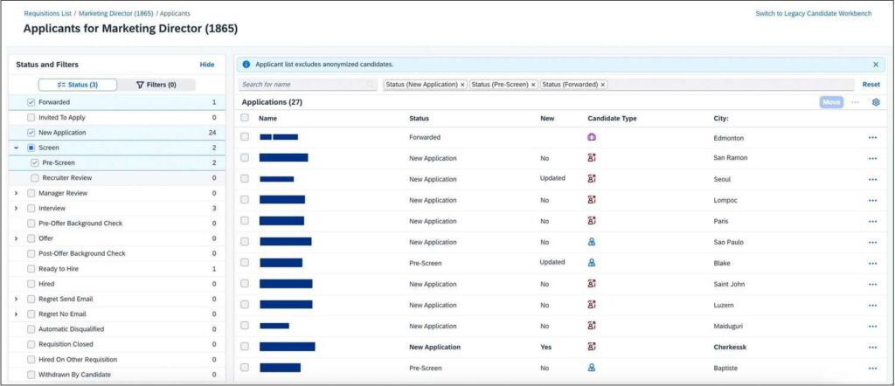
Task: Hide the Status and Filters panel
Action: point(207,65)
